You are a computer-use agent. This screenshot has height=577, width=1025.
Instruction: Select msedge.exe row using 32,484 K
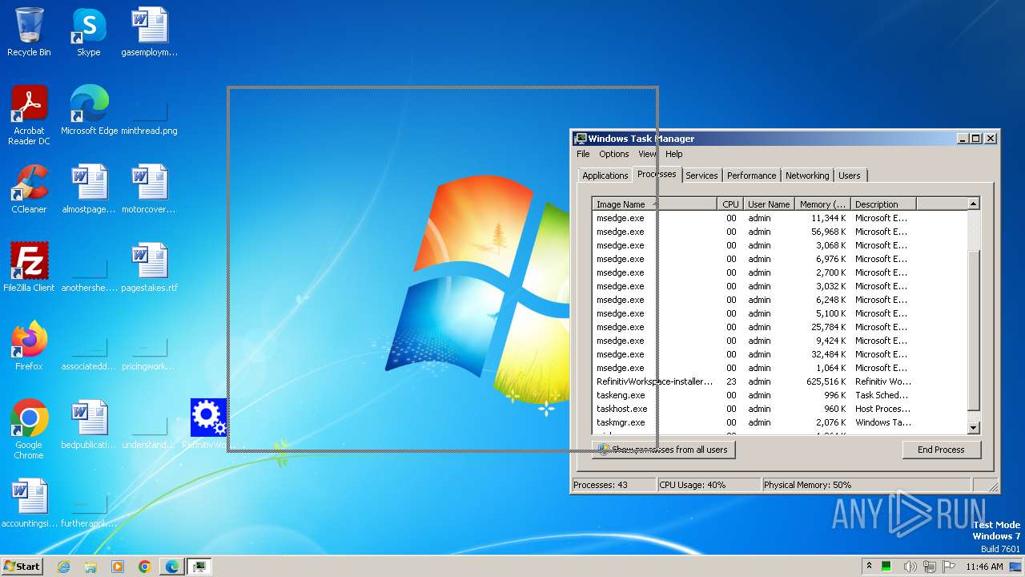tap(779, 354)
